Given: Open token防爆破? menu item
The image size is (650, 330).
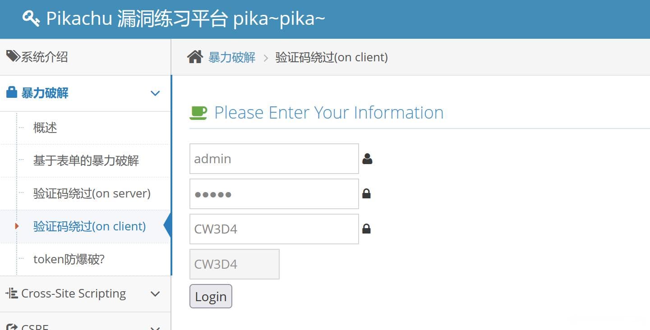Looking at the screenshot, I should coord(69,259).
